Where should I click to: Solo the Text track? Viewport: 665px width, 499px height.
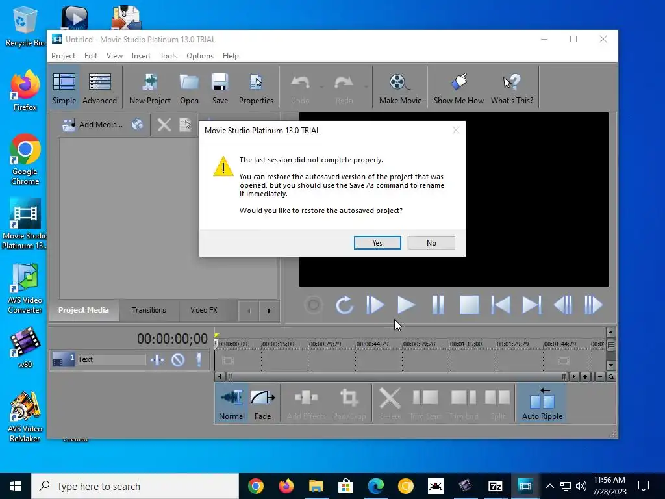point(199,360)
